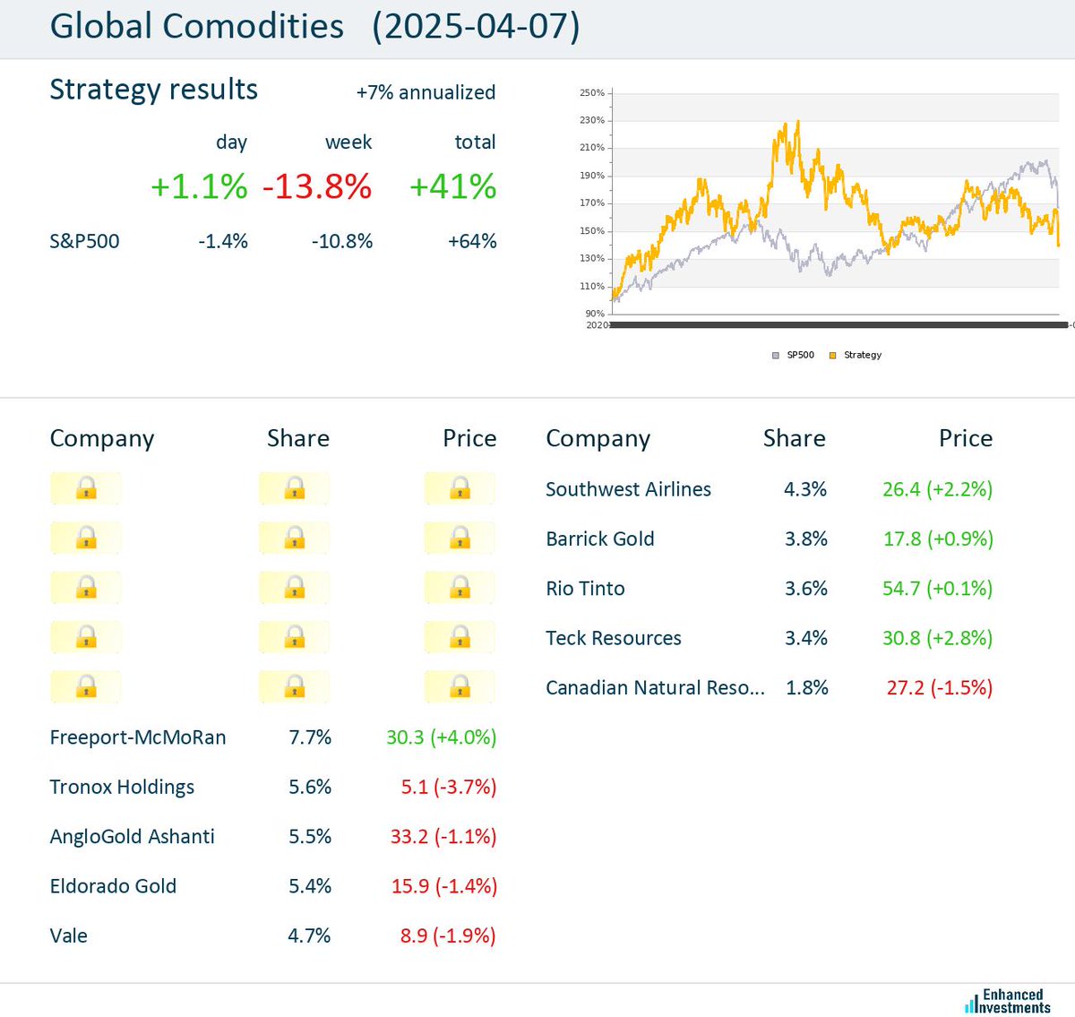
Task: Click Southwest Airlines price 26.4 (+2.2%)
Action: pos(938,489)
